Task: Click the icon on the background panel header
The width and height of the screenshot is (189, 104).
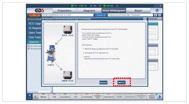Action: point(159,19)
